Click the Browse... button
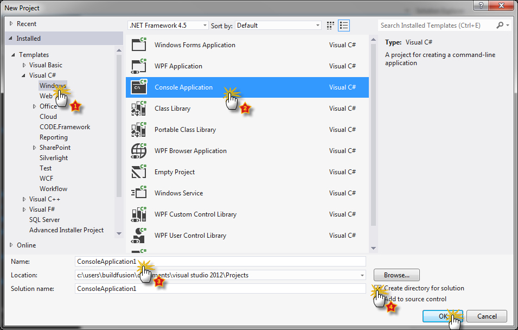The height and width of the screenshot is (330, 518). (x=396, y=275)
